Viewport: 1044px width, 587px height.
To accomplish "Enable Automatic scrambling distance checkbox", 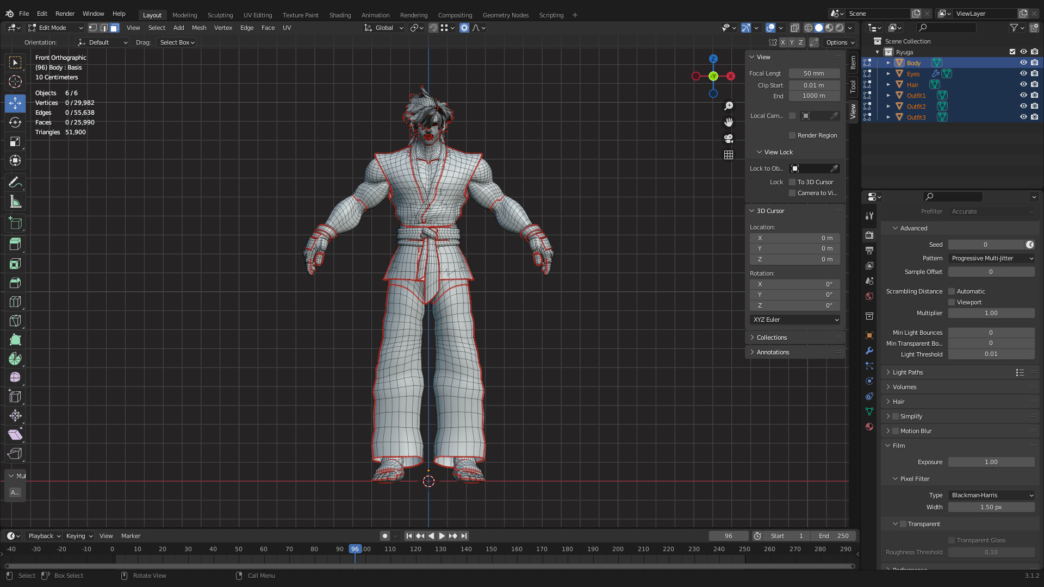I will (x=952, y=291).
